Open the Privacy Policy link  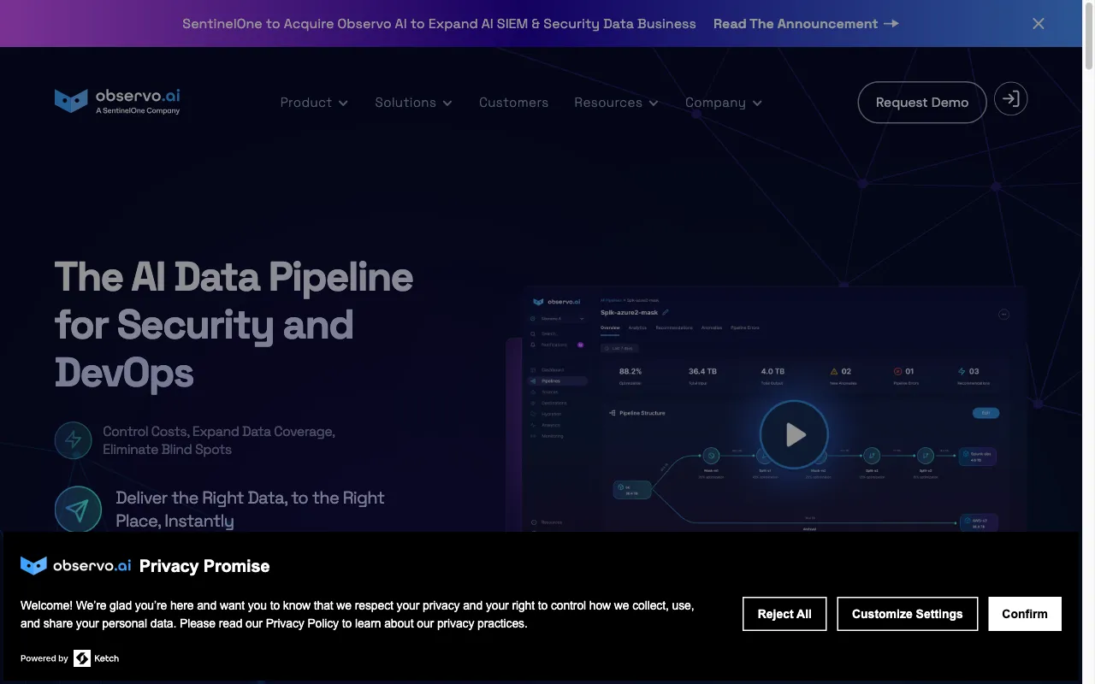tap(302, 623)
